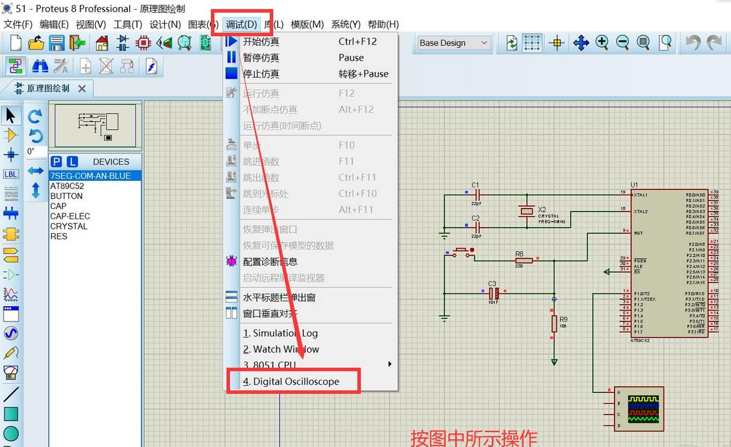731x447 pixels.
Task: Click the schematic overview thumbnail
Action: [95, 126]
